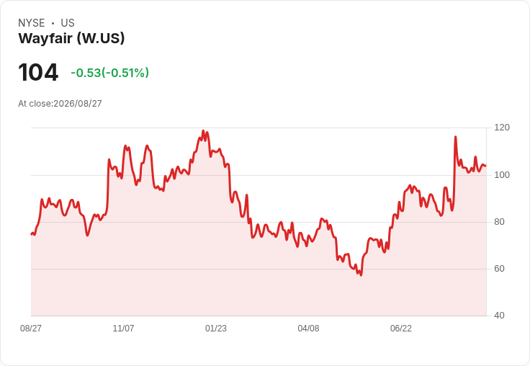Click the 11/07 date axis label
Screen dimensions: 530x366
pos(123,328)
